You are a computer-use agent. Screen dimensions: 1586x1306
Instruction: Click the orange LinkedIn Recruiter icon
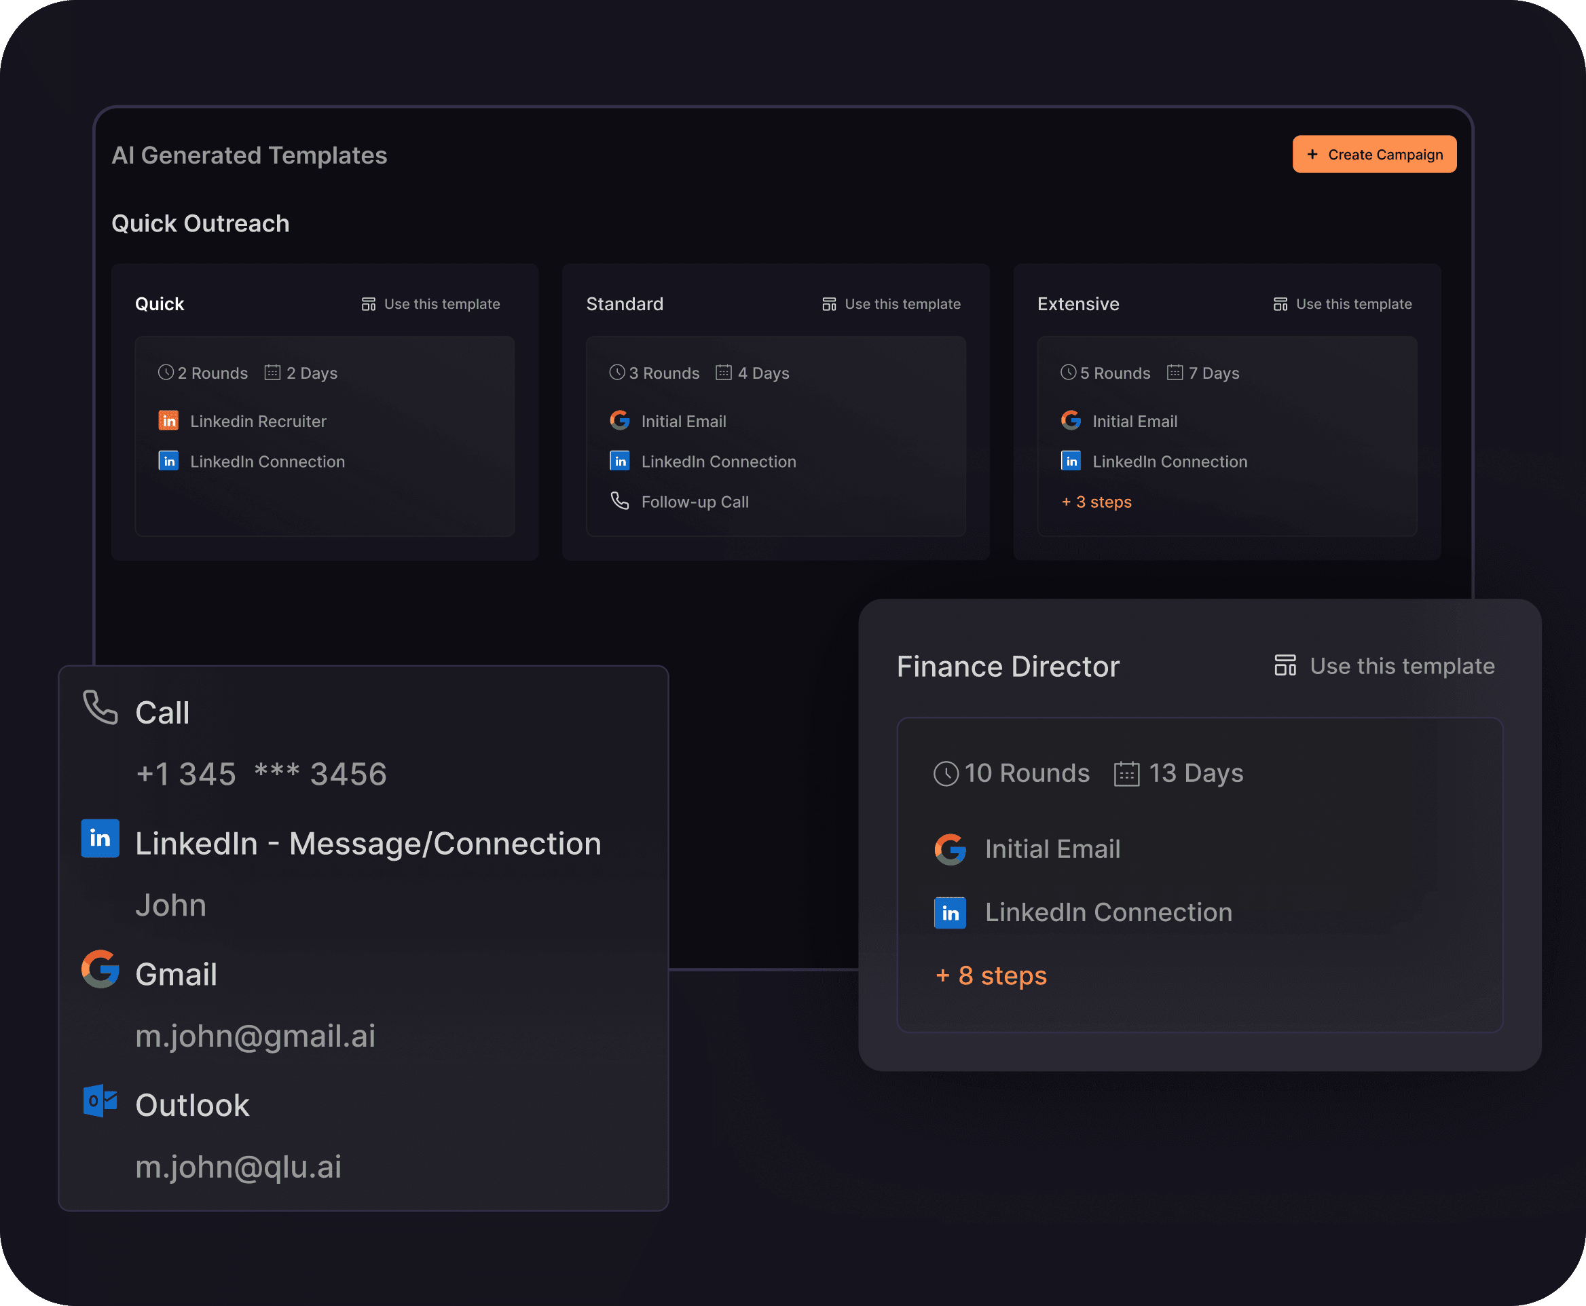168,421
